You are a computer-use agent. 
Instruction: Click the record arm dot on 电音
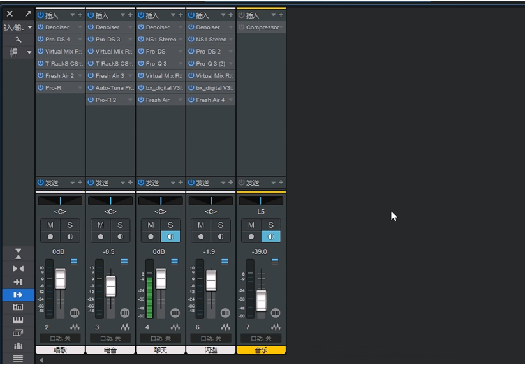coord(100,237)
